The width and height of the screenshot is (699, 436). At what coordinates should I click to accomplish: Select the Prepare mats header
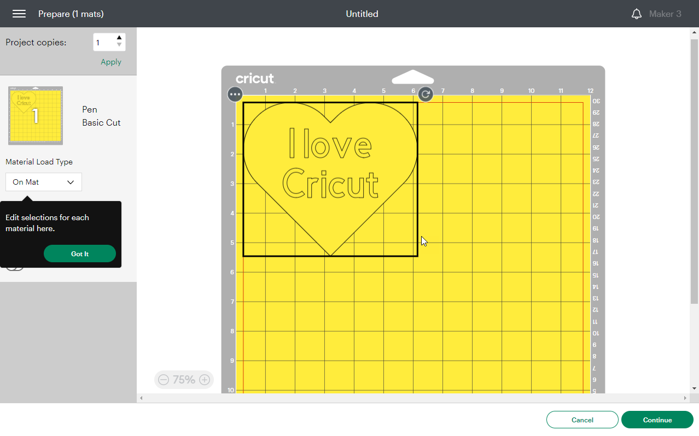pyautogui.click(x=71, y=14)
